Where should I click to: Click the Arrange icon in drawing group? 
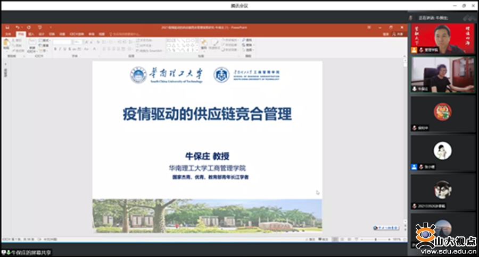coord(204,44)
